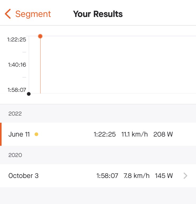Select the orange data point on the chart
This screenshot has width=196, height=204.
[x=40, y=36]
